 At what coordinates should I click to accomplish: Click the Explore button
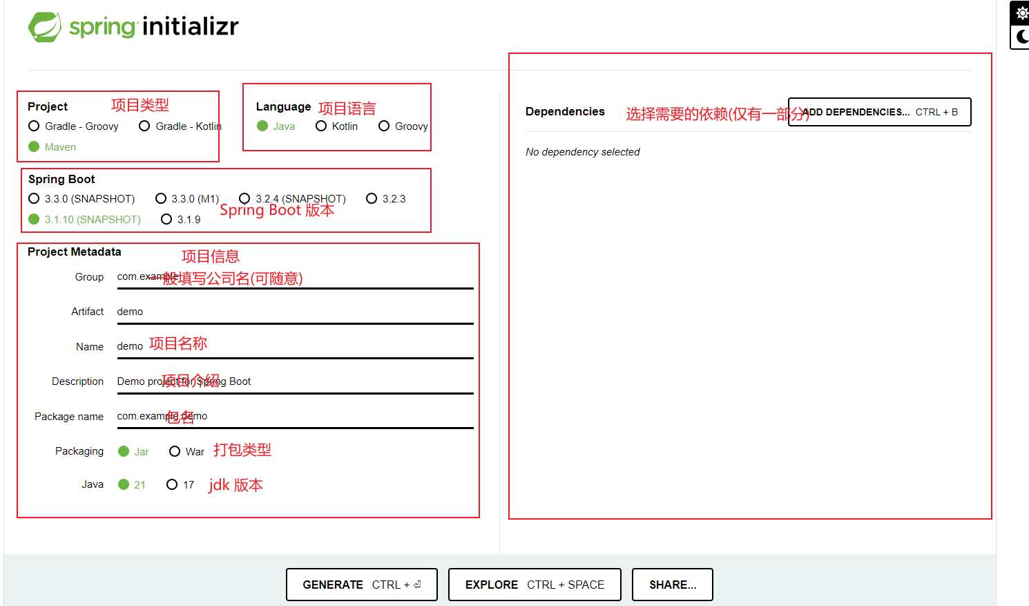pos(534,585)
